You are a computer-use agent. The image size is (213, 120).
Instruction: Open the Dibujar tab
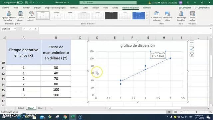tap(37, 8)
